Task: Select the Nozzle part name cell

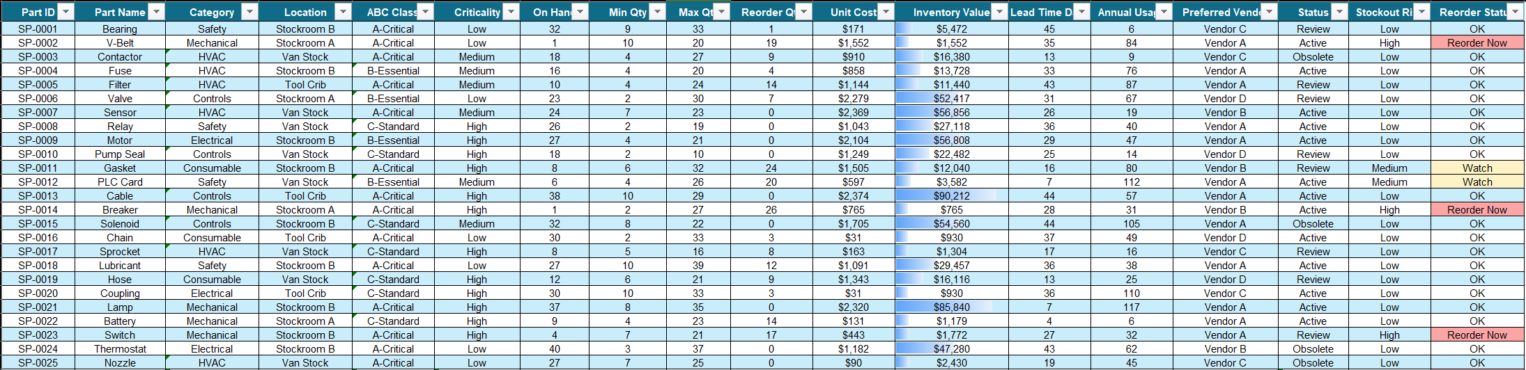Action: pos(120,363)
